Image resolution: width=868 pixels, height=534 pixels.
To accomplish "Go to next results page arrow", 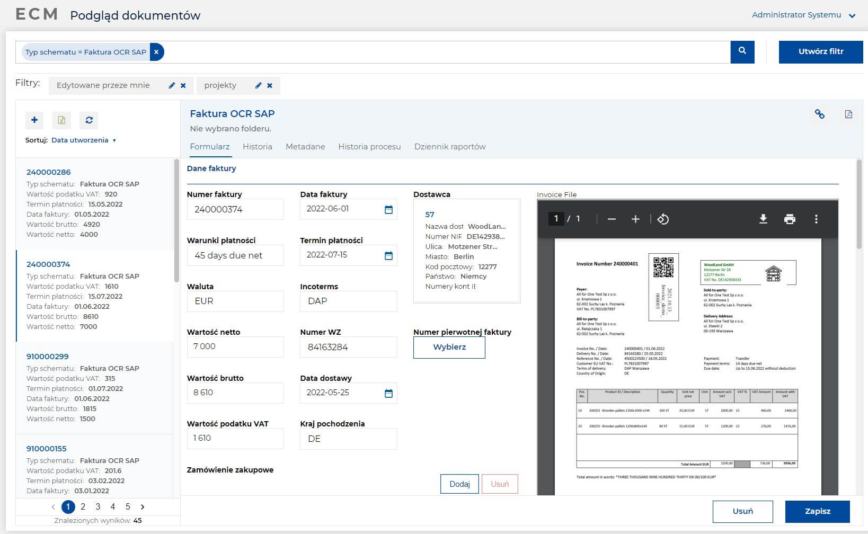I will (x=143, y=507).
